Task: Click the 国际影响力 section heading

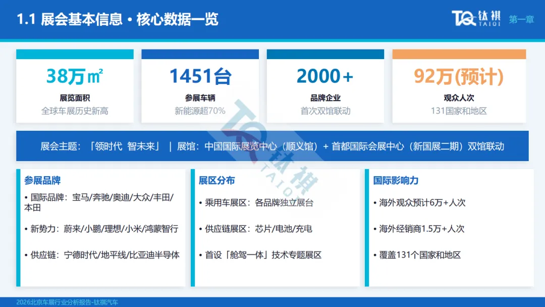Action: [396, 180]
